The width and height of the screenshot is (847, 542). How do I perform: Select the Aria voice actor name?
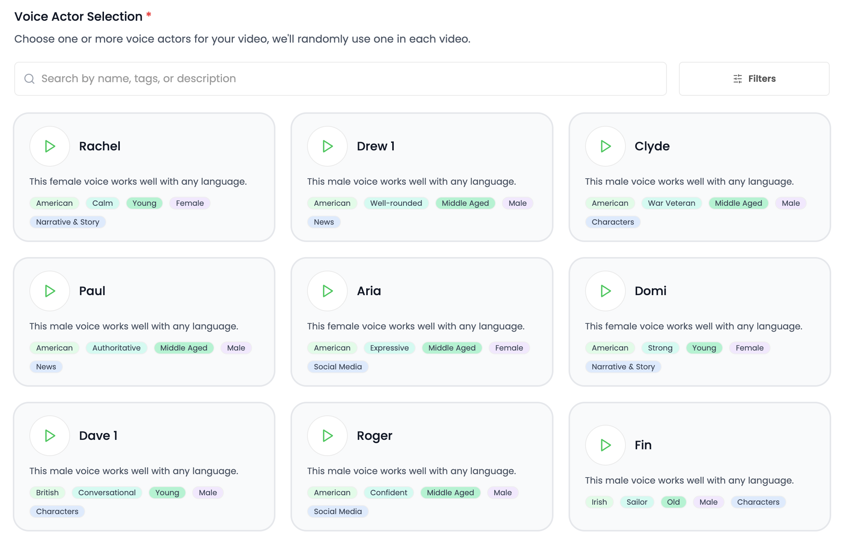369,291
